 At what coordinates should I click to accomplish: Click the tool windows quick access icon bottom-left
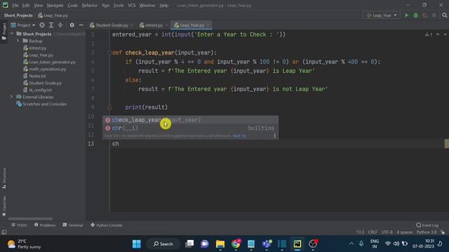4,232
